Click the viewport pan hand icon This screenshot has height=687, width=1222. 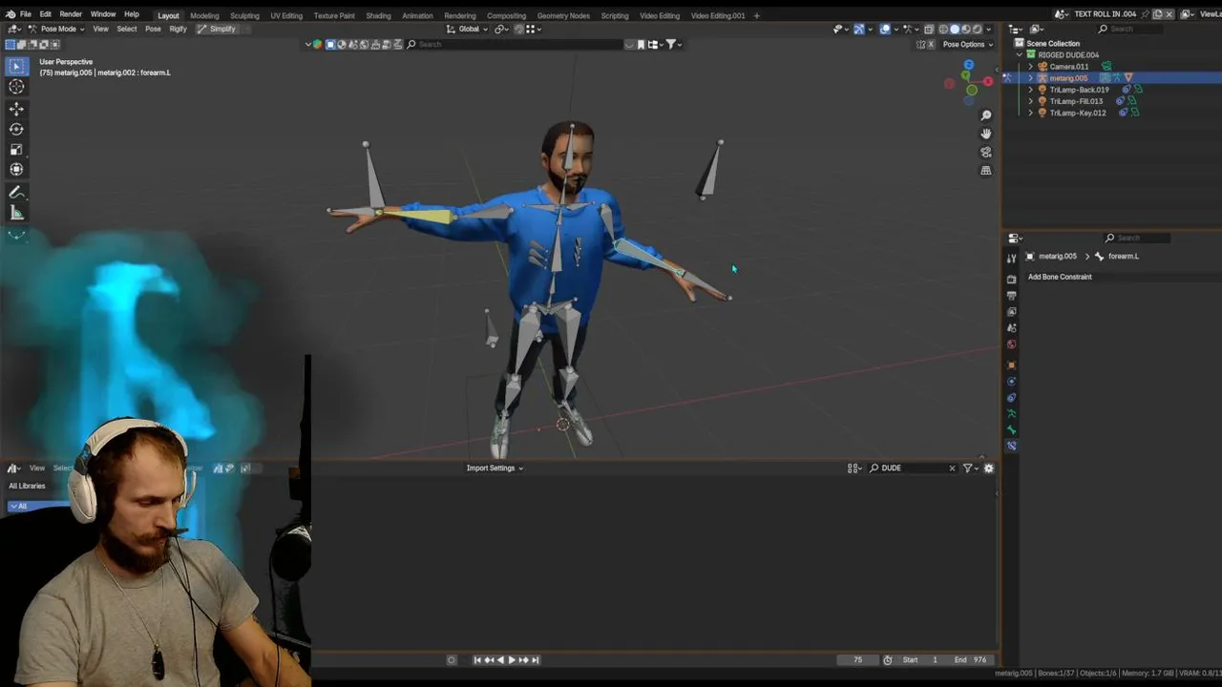click(986, 134)
